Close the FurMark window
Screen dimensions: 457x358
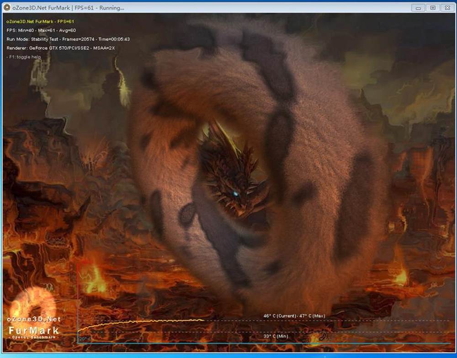tap(447, 8)
